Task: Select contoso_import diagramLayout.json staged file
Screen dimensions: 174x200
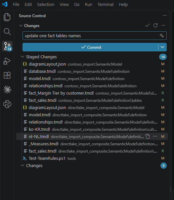Action: tap(92, 64)
